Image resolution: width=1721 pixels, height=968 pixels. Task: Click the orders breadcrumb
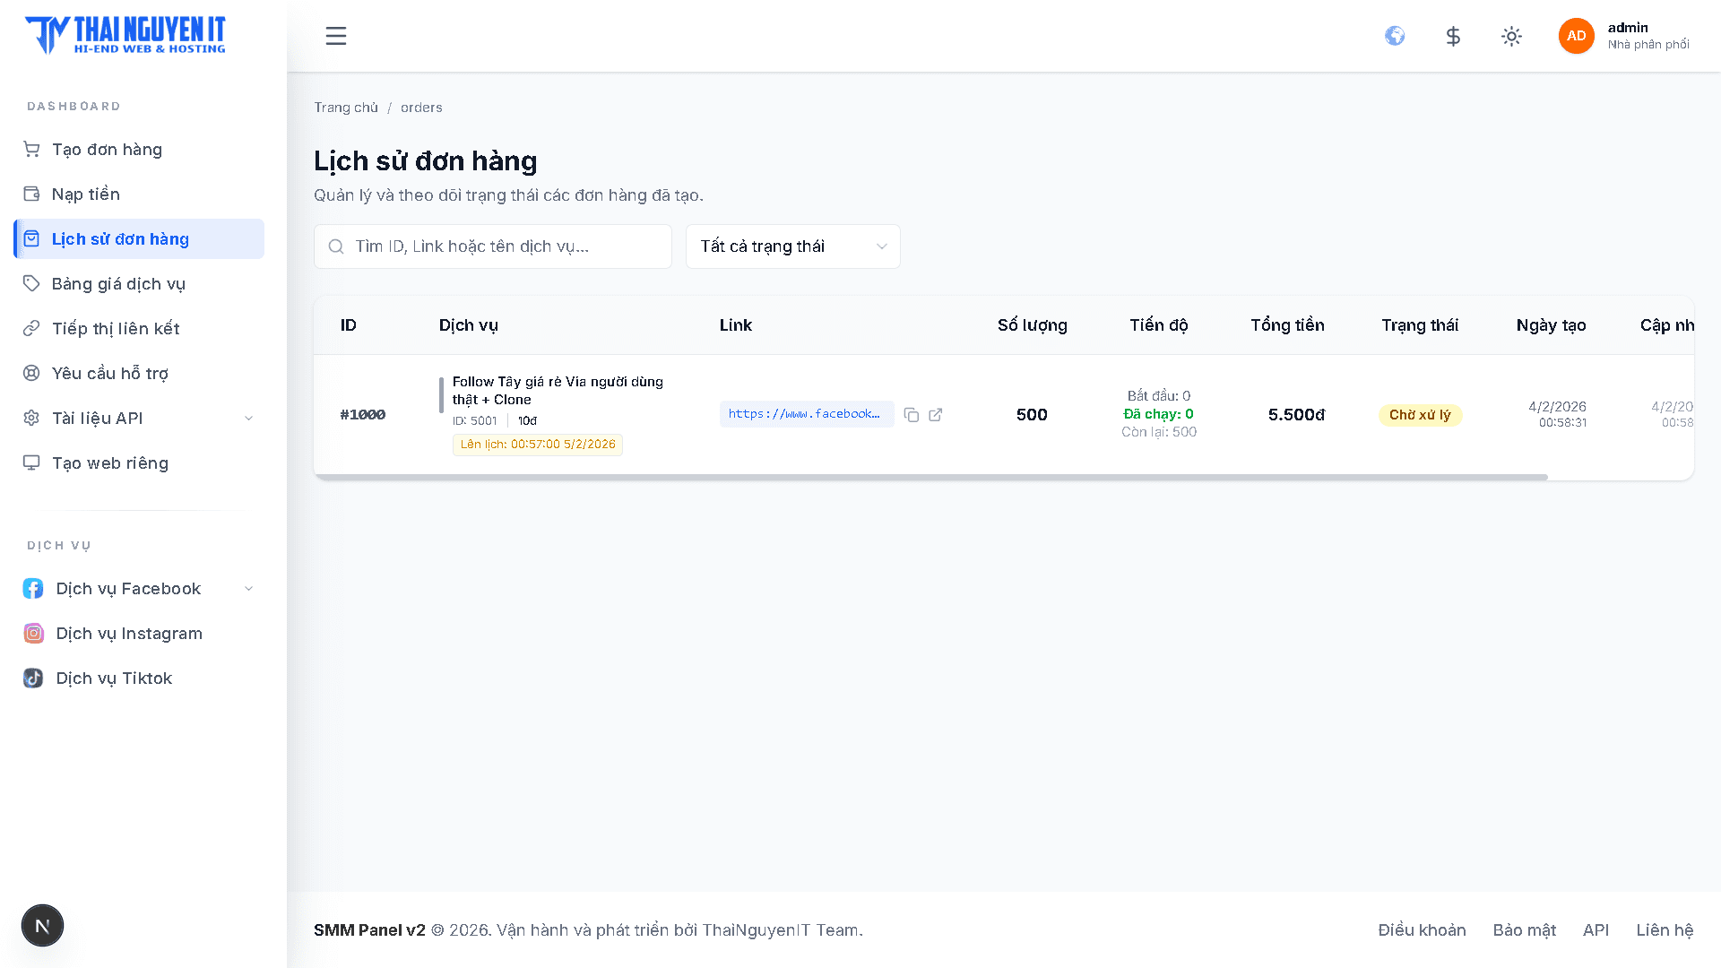tap(421, 108)
